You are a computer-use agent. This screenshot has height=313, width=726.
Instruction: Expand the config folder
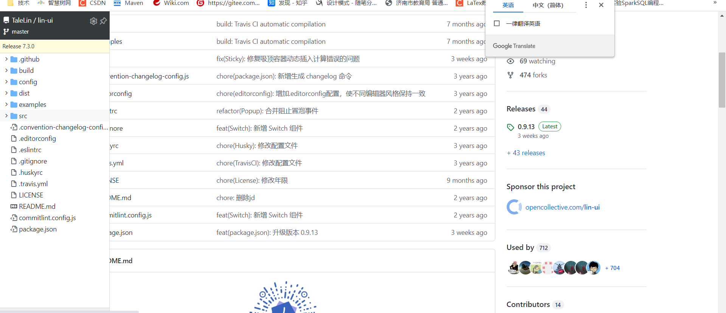click(6, 82)
